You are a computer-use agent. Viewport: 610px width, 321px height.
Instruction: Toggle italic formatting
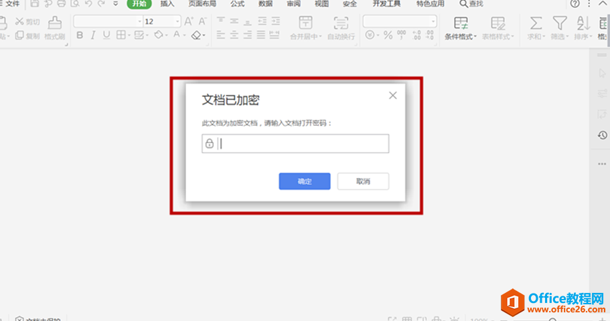coord(93,35)
